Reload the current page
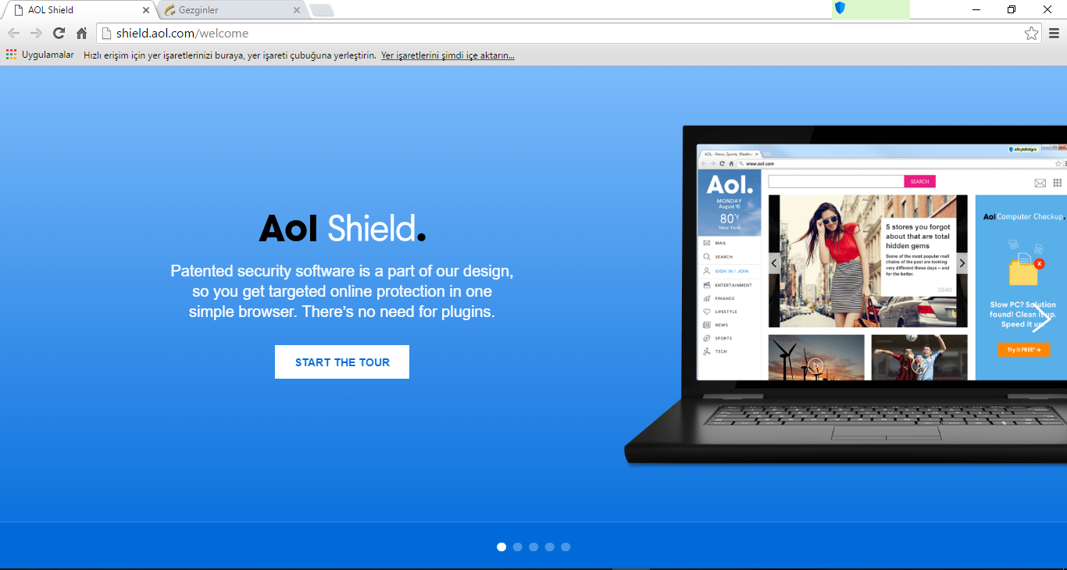The image size is (1067, 570). pyautogui.click(x=59, y=34)
